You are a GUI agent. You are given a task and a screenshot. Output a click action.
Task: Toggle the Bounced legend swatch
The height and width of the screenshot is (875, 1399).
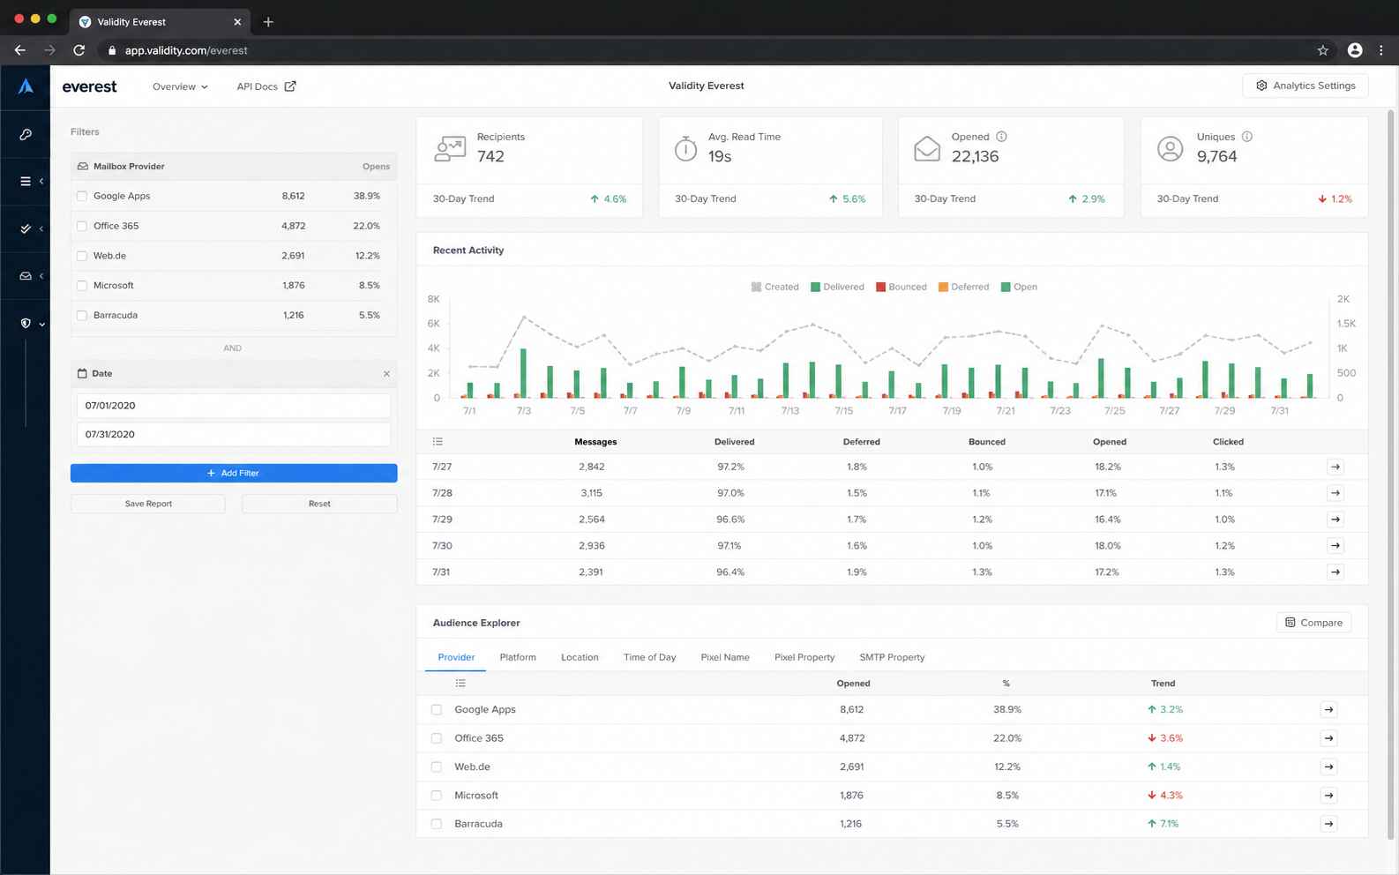coord(880,287)
